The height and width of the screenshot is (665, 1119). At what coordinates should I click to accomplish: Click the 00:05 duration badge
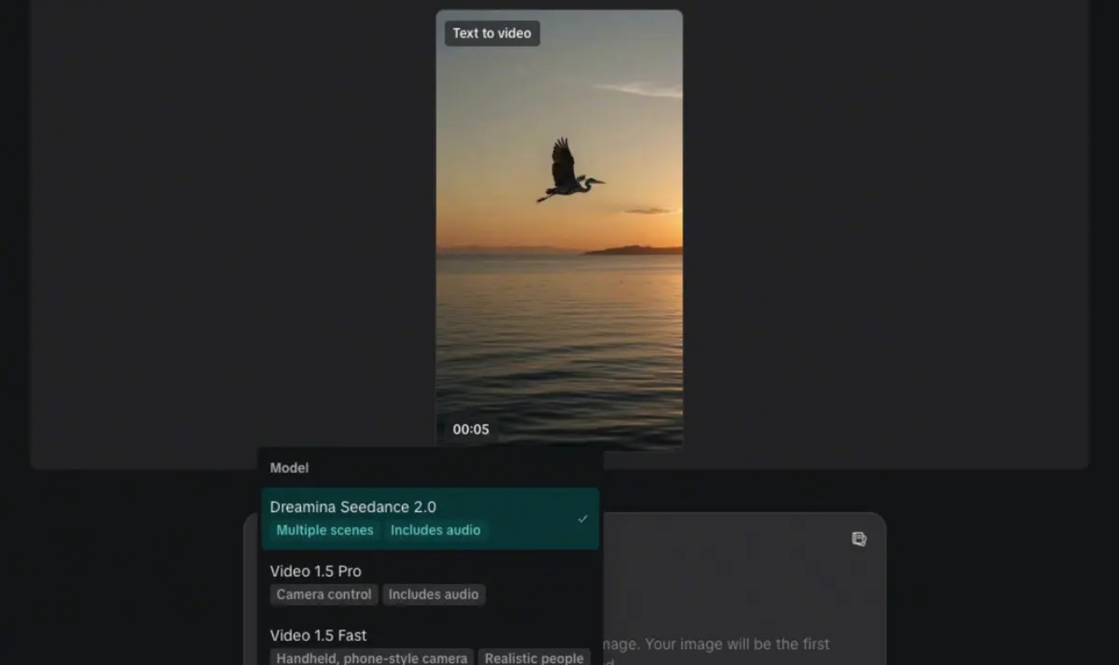pos(471,430)
